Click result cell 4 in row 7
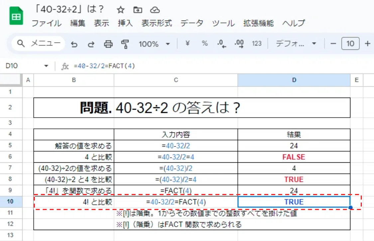Image resolution: width=374 pixels, height=241 pixels. tap(294, 168)
